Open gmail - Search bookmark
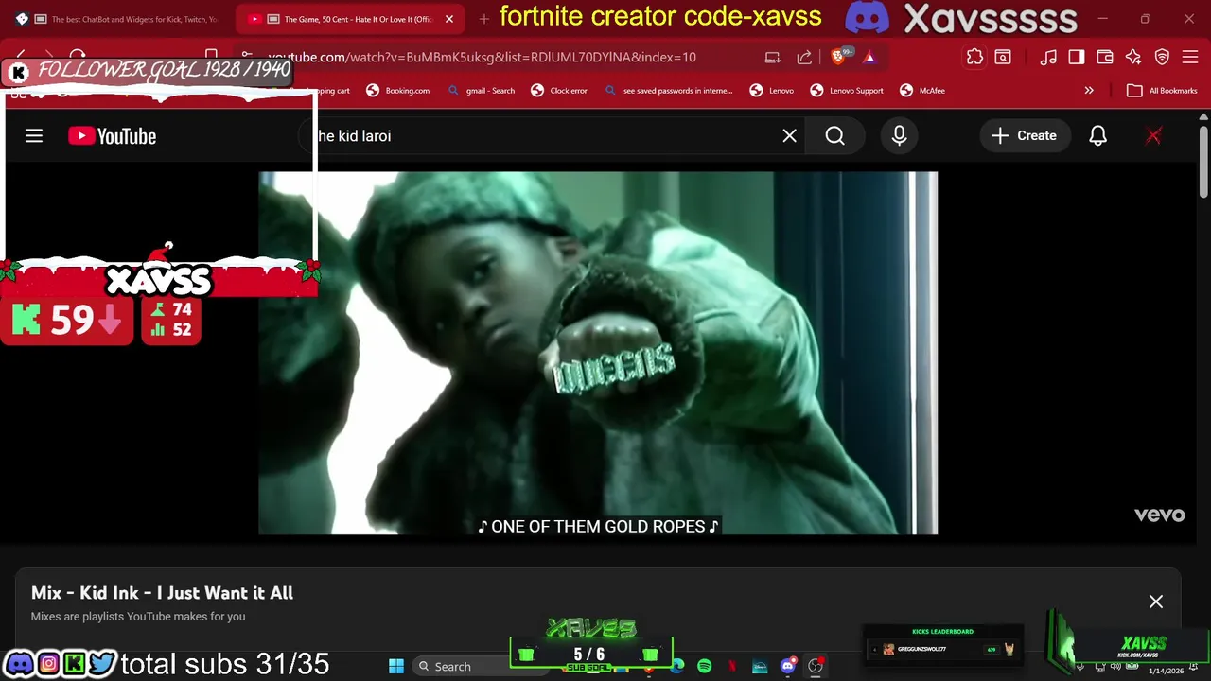 pos(481,91)
